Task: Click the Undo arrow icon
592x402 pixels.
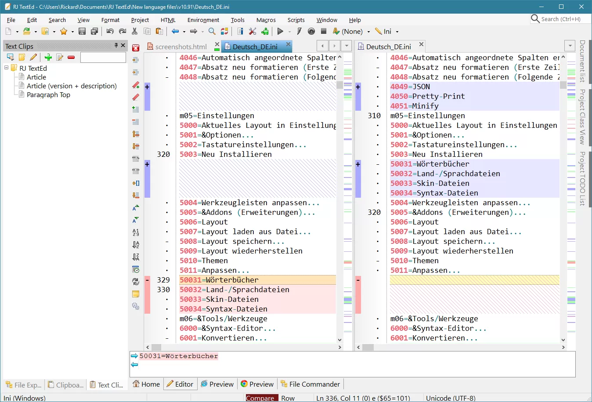Action: coord(110,31)
